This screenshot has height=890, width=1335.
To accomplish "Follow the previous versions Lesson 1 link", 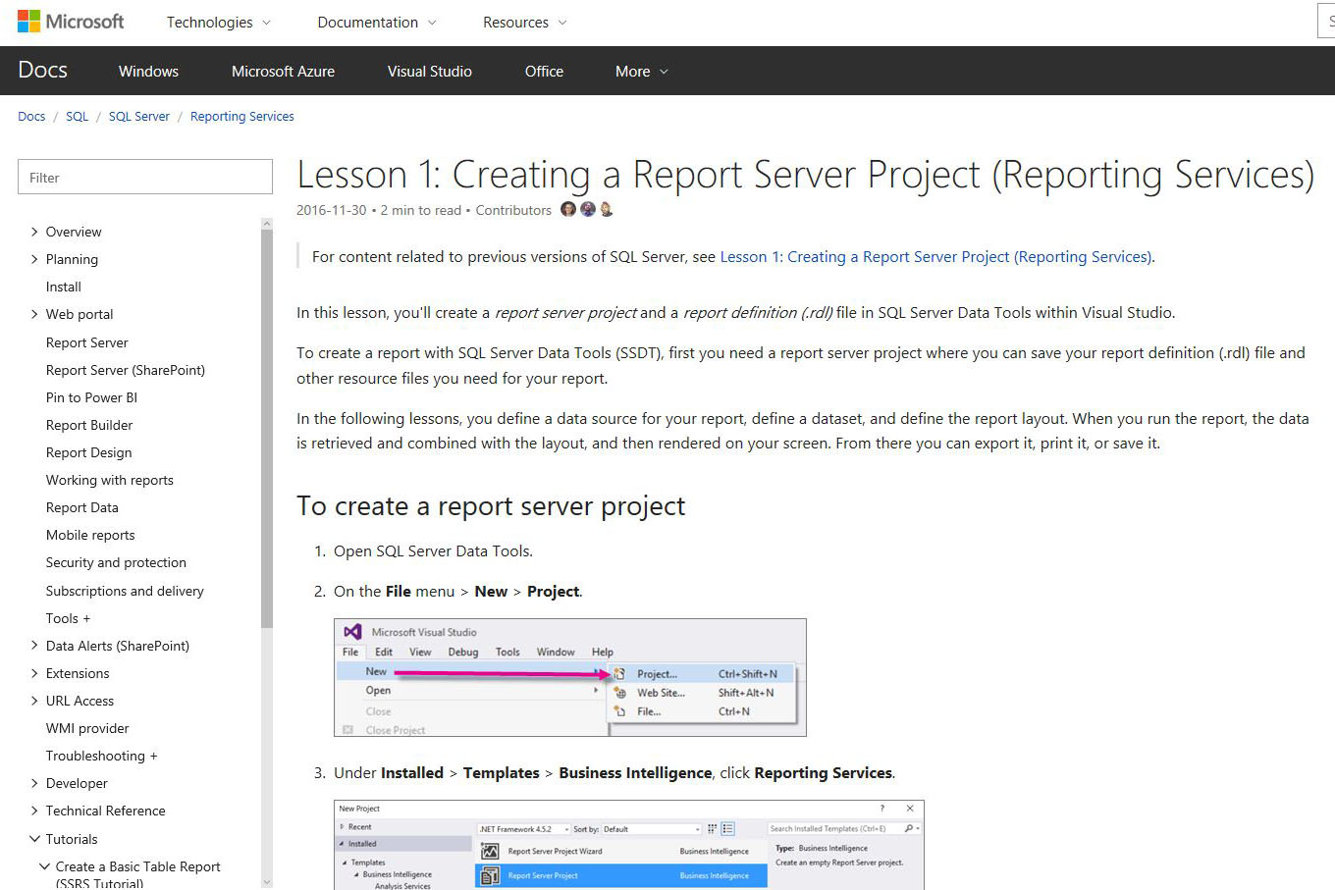I will click(x=935, y=257).
